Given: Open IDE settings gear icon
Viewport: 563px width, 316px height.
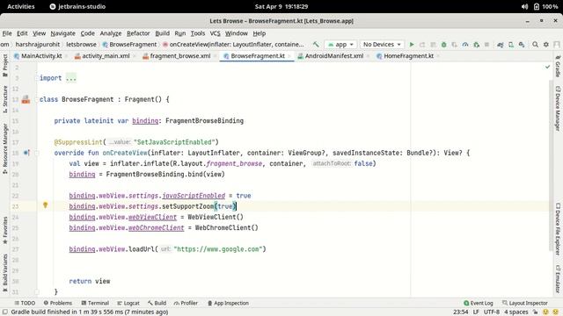Looking at the screenshot, I should point(546,45).
